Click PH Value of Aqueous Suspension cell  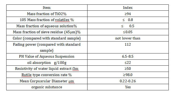click(47, 56)
